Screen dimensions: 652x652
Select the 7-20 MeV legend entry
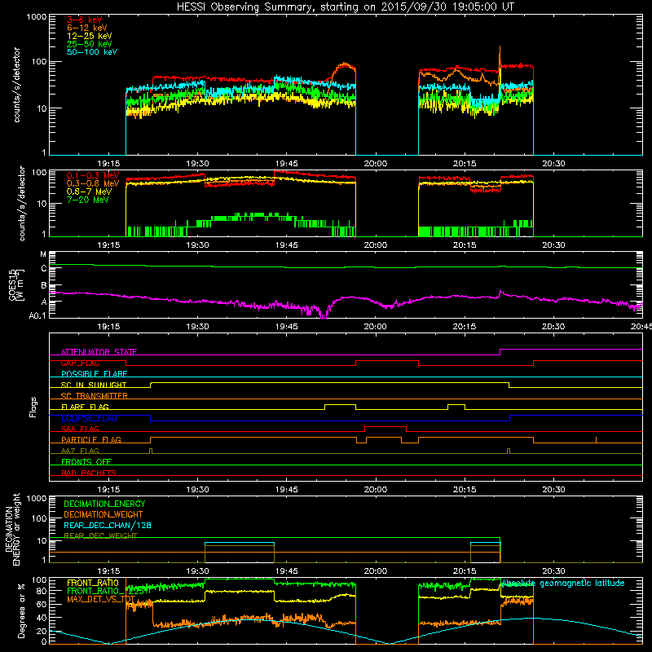click(88, 200)
